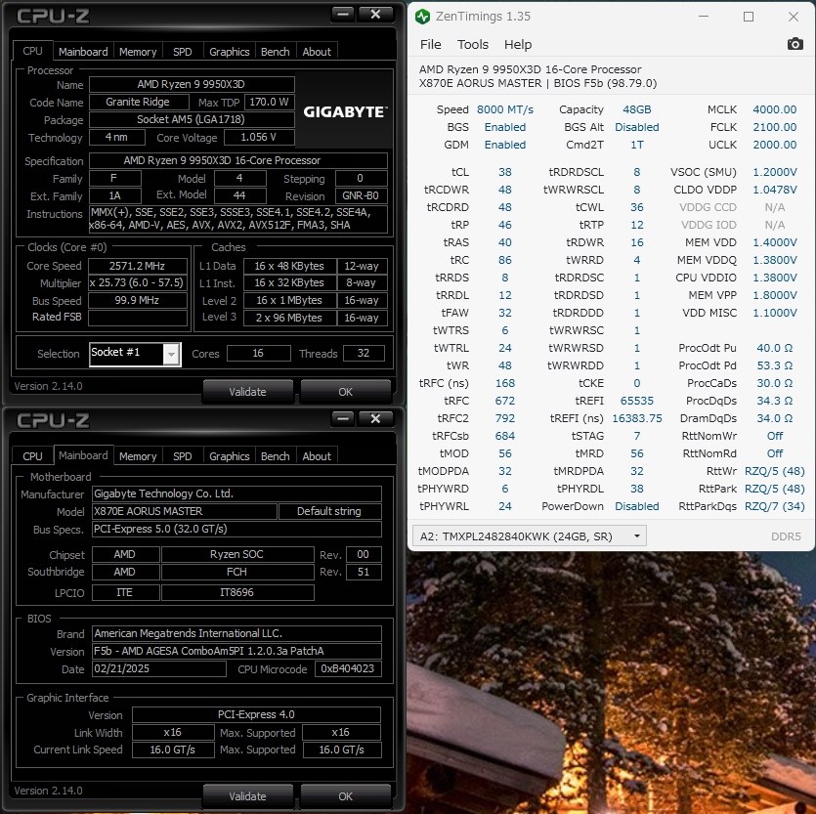Image resolution: width=816 pixels, height=814 pixels.
Task: Click the BIOS Date 02/21/2025 field
Action: click(159, 668)
